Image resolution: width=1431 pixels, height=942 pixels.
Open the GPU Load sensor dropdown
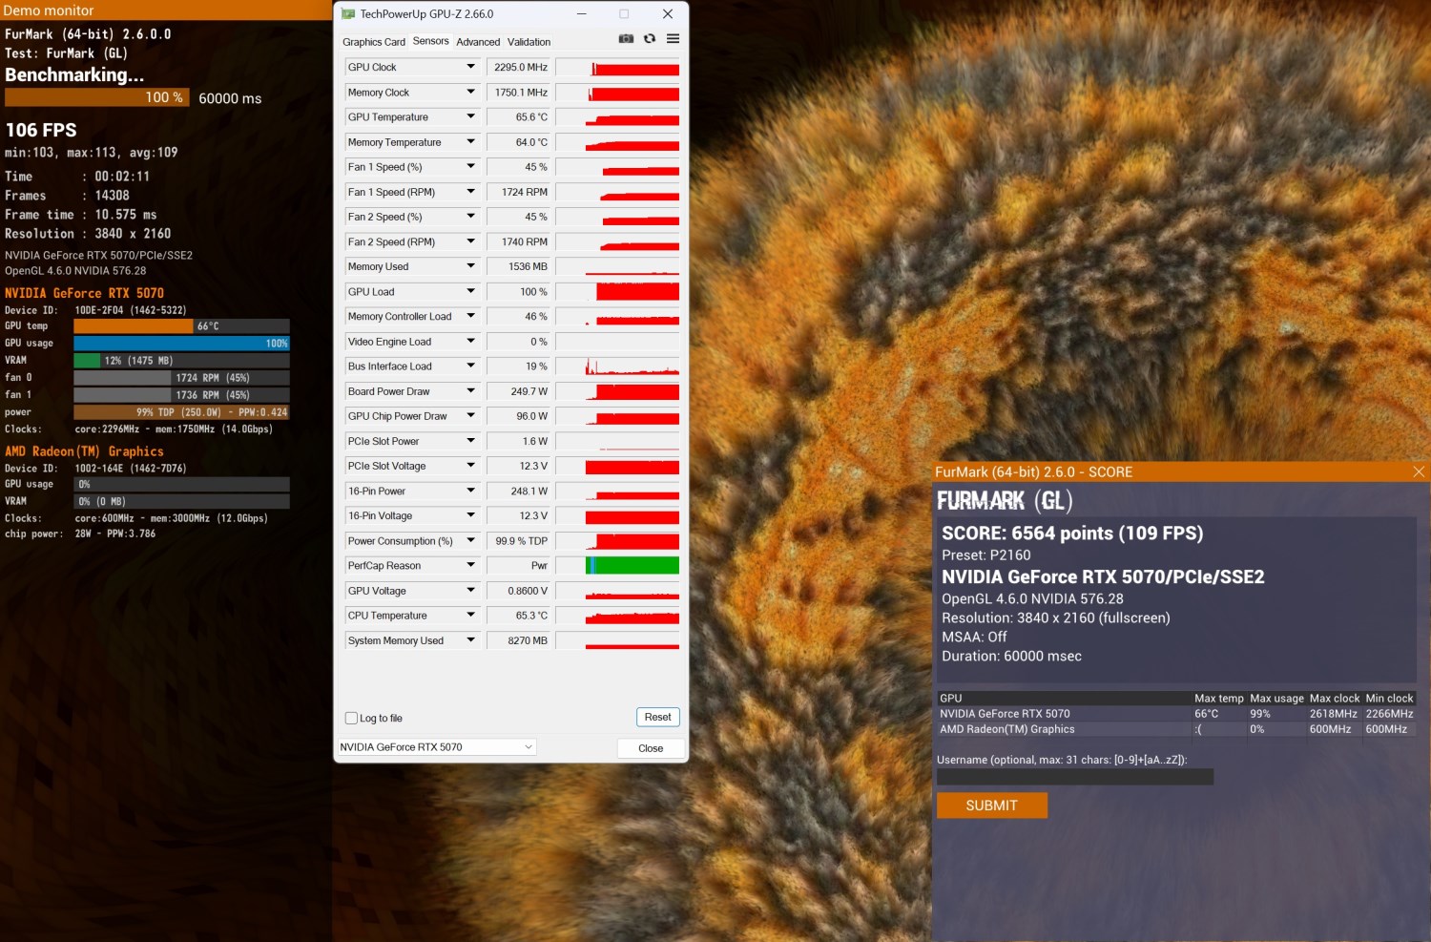470,291
